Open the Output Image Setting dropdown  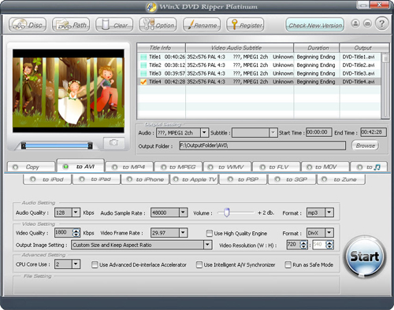tap(207, 245)
